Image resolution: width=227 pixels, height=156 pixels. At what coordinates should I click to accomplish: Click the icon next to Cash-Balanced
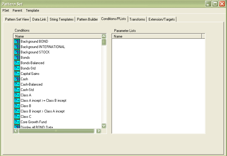[17, 84]
